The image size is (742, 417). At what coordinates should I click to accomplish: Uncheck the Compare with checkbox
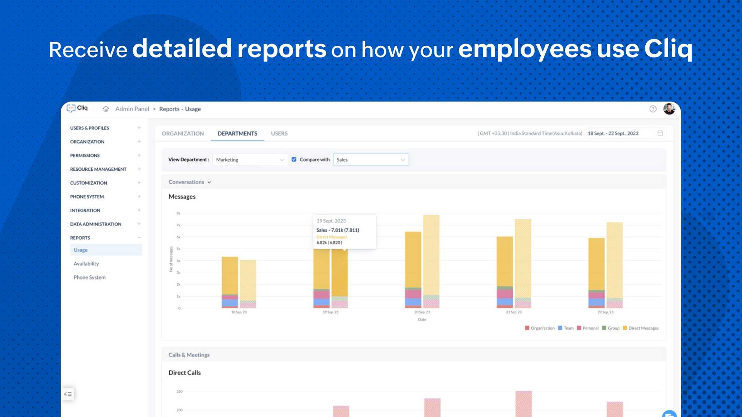click(294, 159)
